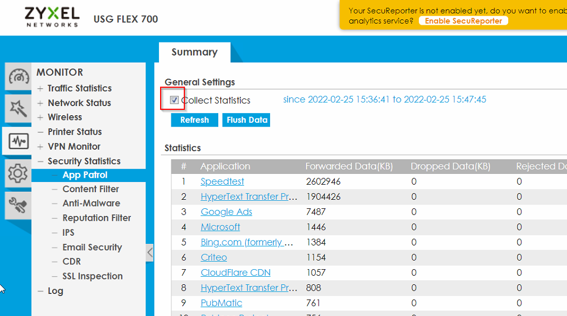The height and width of the screenshot is (316, 567).
Task: Open Content Filter in the menu
Action: [91, 189]
